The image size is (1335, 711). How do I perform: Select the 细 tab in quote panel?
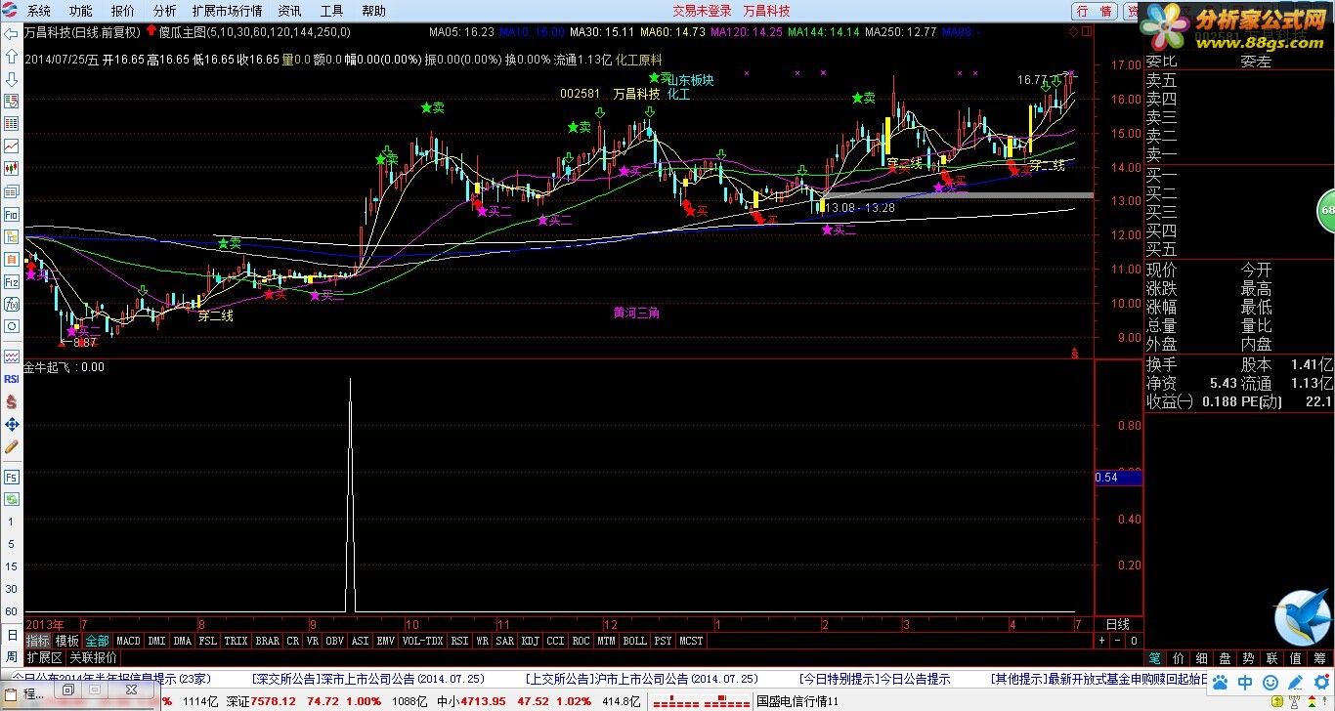coord(1201,658)
